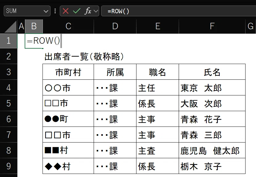This screenshot has height=177, width=256.
Task: Click the ･･･課 cell in row 5
Action: point(115,103)
